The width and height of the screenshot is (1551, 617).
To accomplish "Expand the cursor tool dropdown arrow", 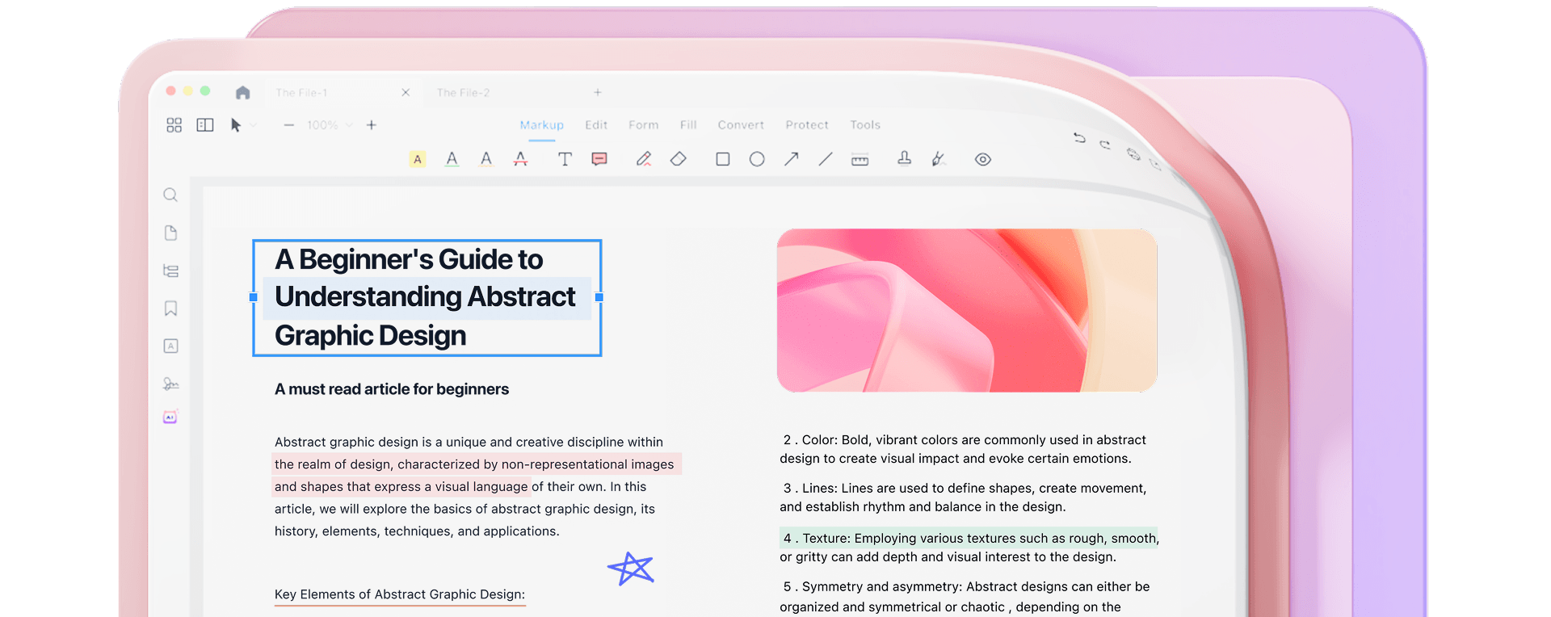I will 253,125.
